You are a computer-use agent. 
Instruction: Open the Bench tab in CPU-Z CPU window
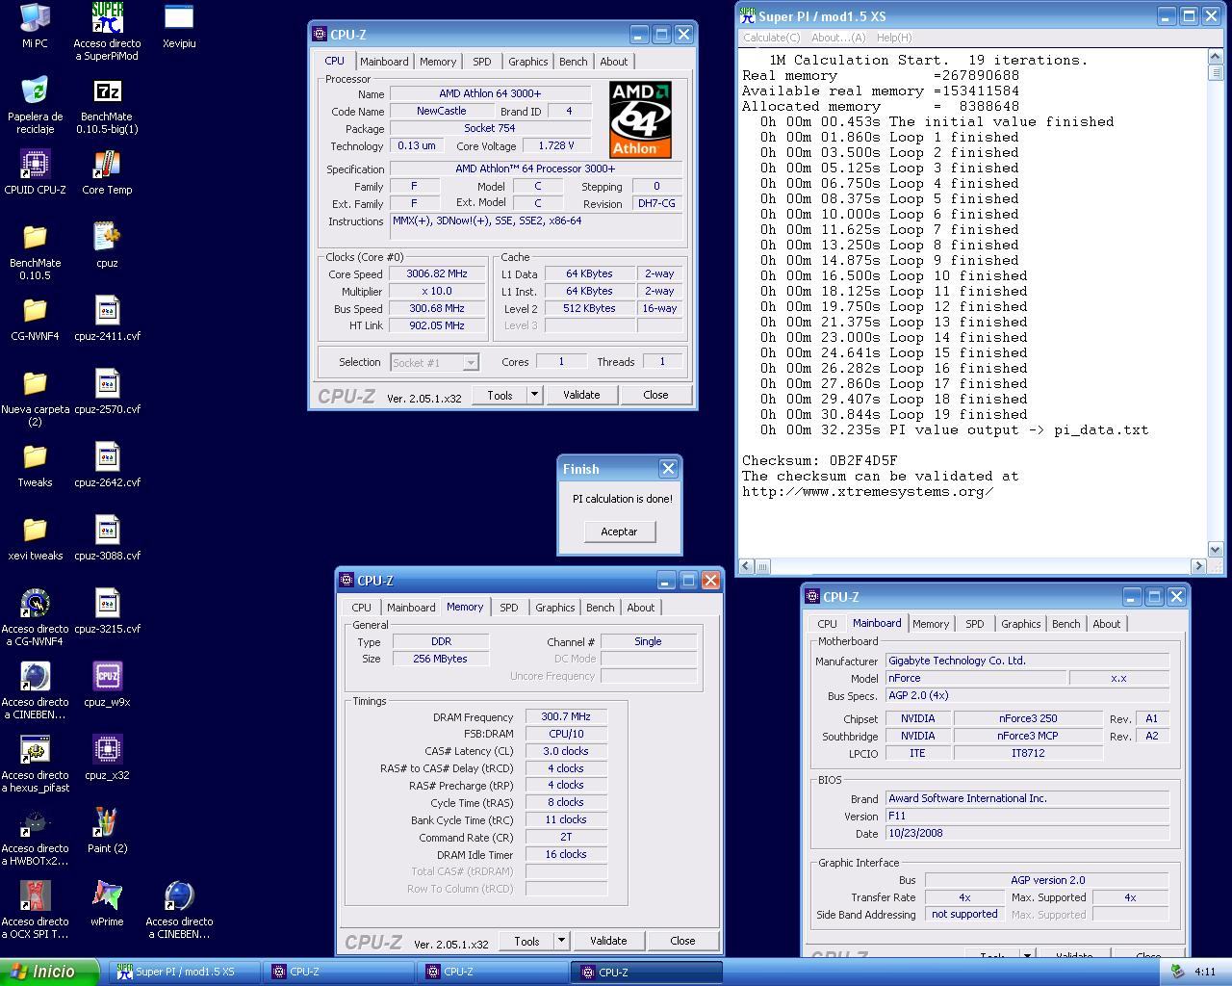pos(574,62)
